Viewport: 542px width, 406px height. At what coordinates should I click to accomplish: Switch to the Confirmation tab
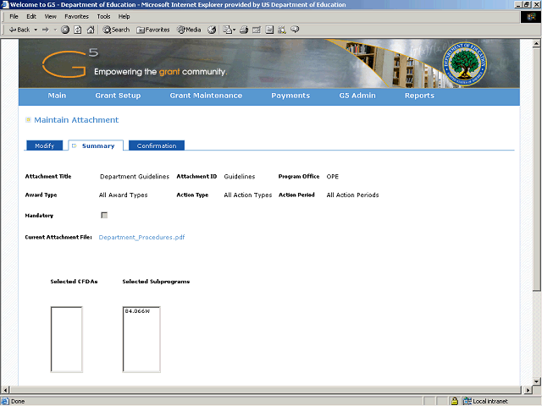pyautogui.click(x=157, y=145)
